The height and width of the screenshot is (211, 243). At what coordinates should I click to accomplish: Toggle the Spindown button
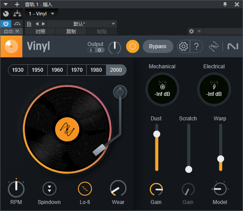tap(49, 189)
